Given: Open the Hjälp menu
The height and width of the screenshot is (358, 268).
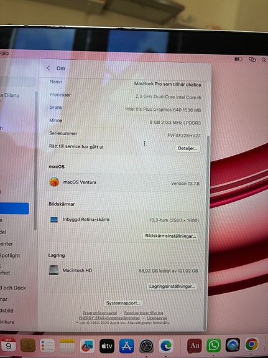Looking at the screenshot, I should point(4,53).
